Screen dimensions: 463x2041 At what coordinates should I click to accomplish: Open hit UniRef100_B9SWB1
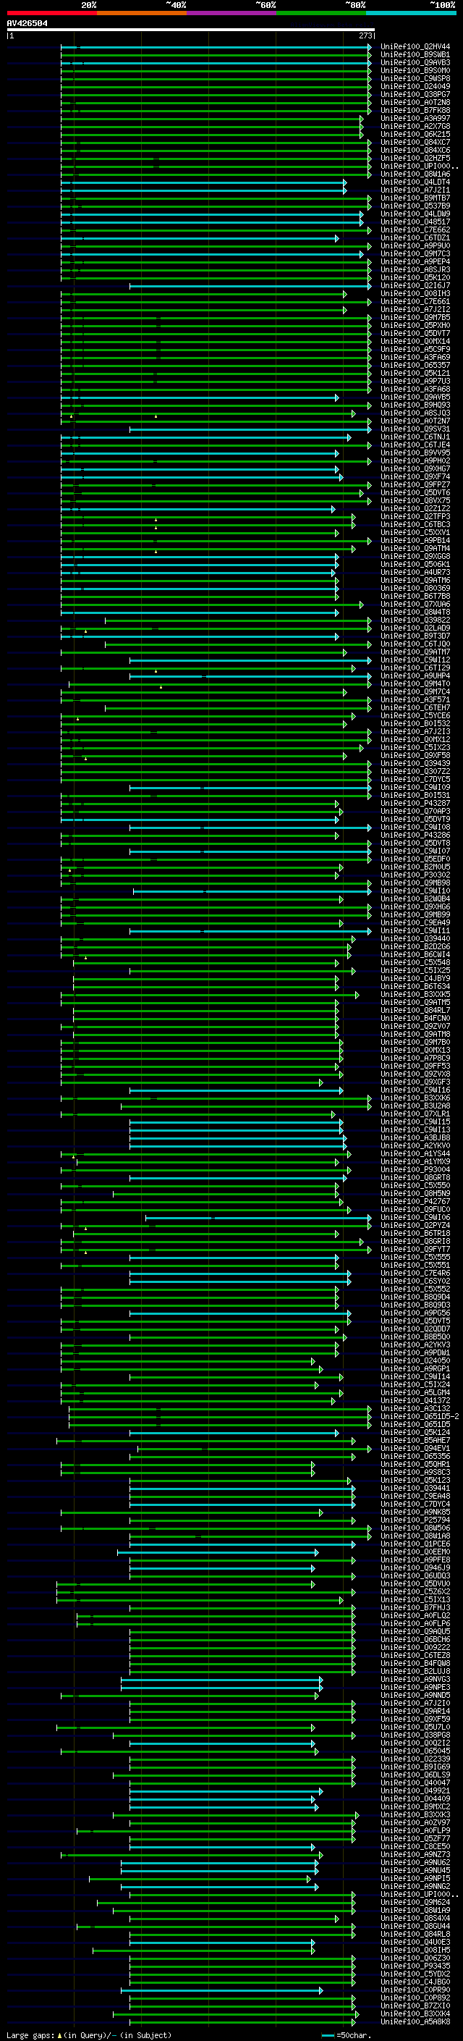click(x=415, y=55)
